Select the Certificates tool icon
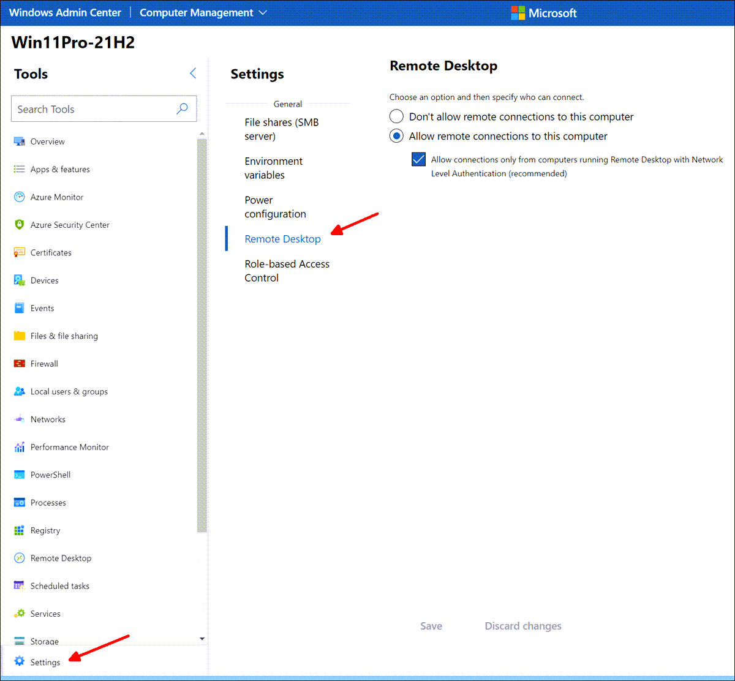Image resolution: width=735 pixels, height=681 pixels. click(x=18, y=252)
